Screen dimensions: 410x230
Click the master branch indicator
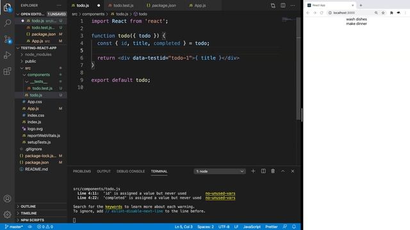click(14, 227)
